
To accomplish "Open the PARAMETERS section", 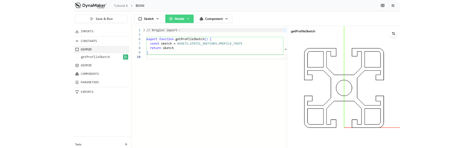I will [90, 82].
